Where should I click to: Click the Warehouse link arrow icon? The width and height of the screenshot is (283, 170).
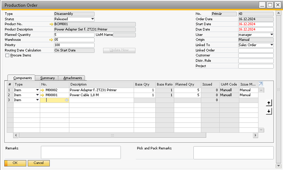pos(51,40)
